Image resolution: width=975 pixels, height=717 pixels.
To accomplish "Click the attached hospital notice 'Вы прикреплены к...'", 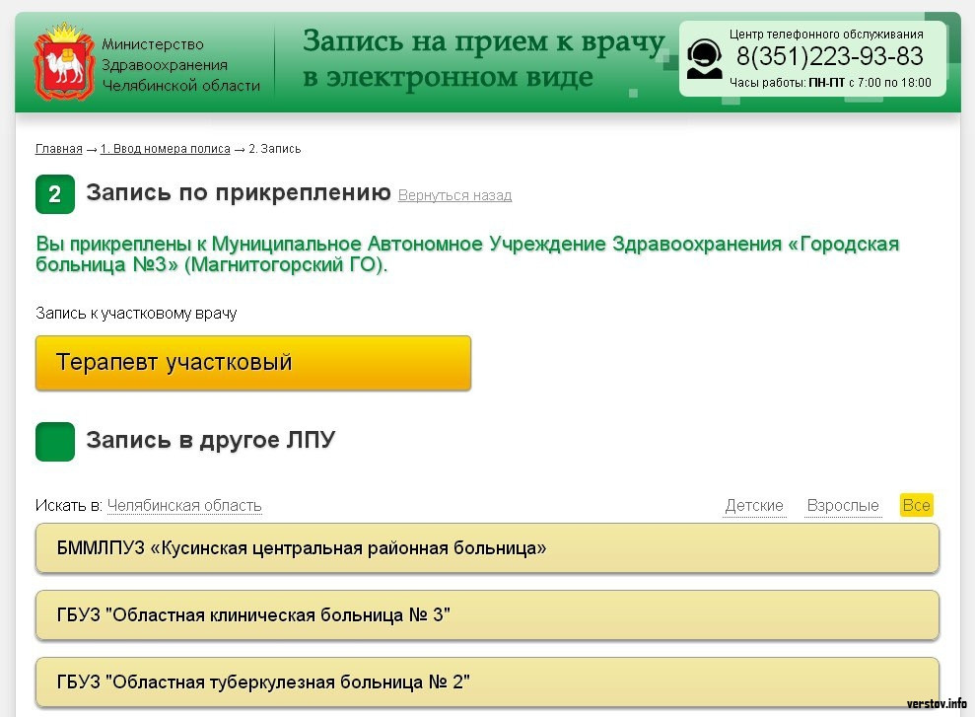I will [467, 253].
